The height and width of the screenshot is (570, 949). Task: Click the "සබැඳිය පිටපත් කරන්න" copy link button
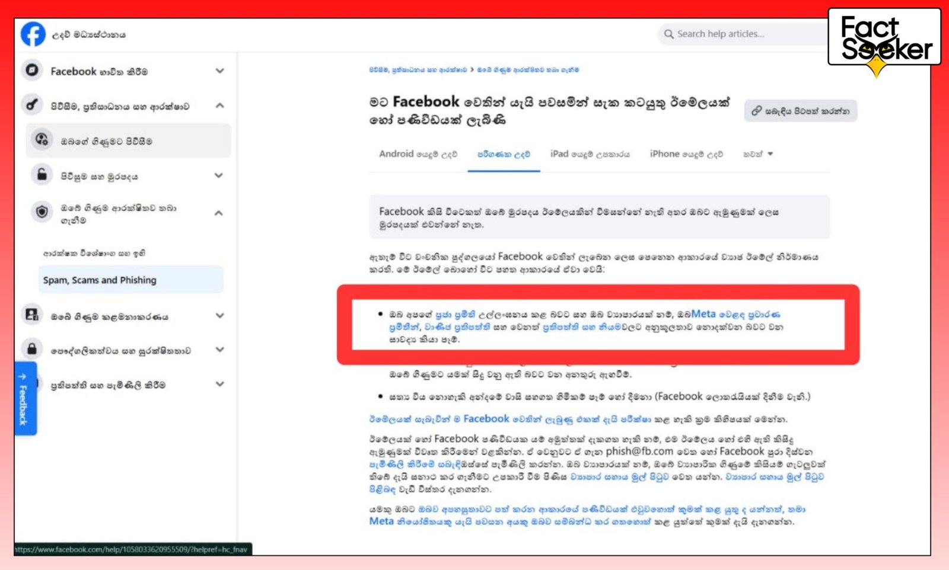(x=800, y=111)
